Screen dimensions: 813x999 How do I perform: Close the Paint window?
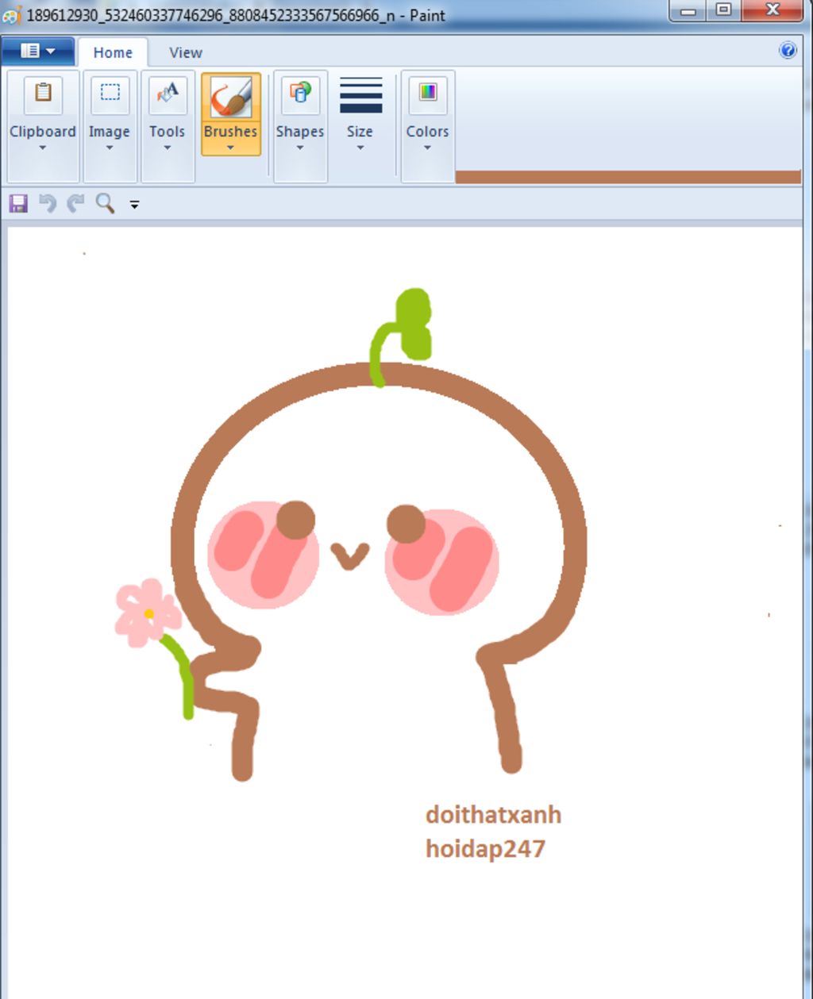click(773, 10)
